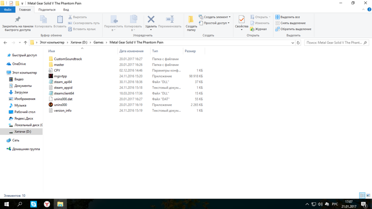This screenshot has width=372, height=209.
Task: Sort by the Размер column header
Action: (x=190, y=51)
